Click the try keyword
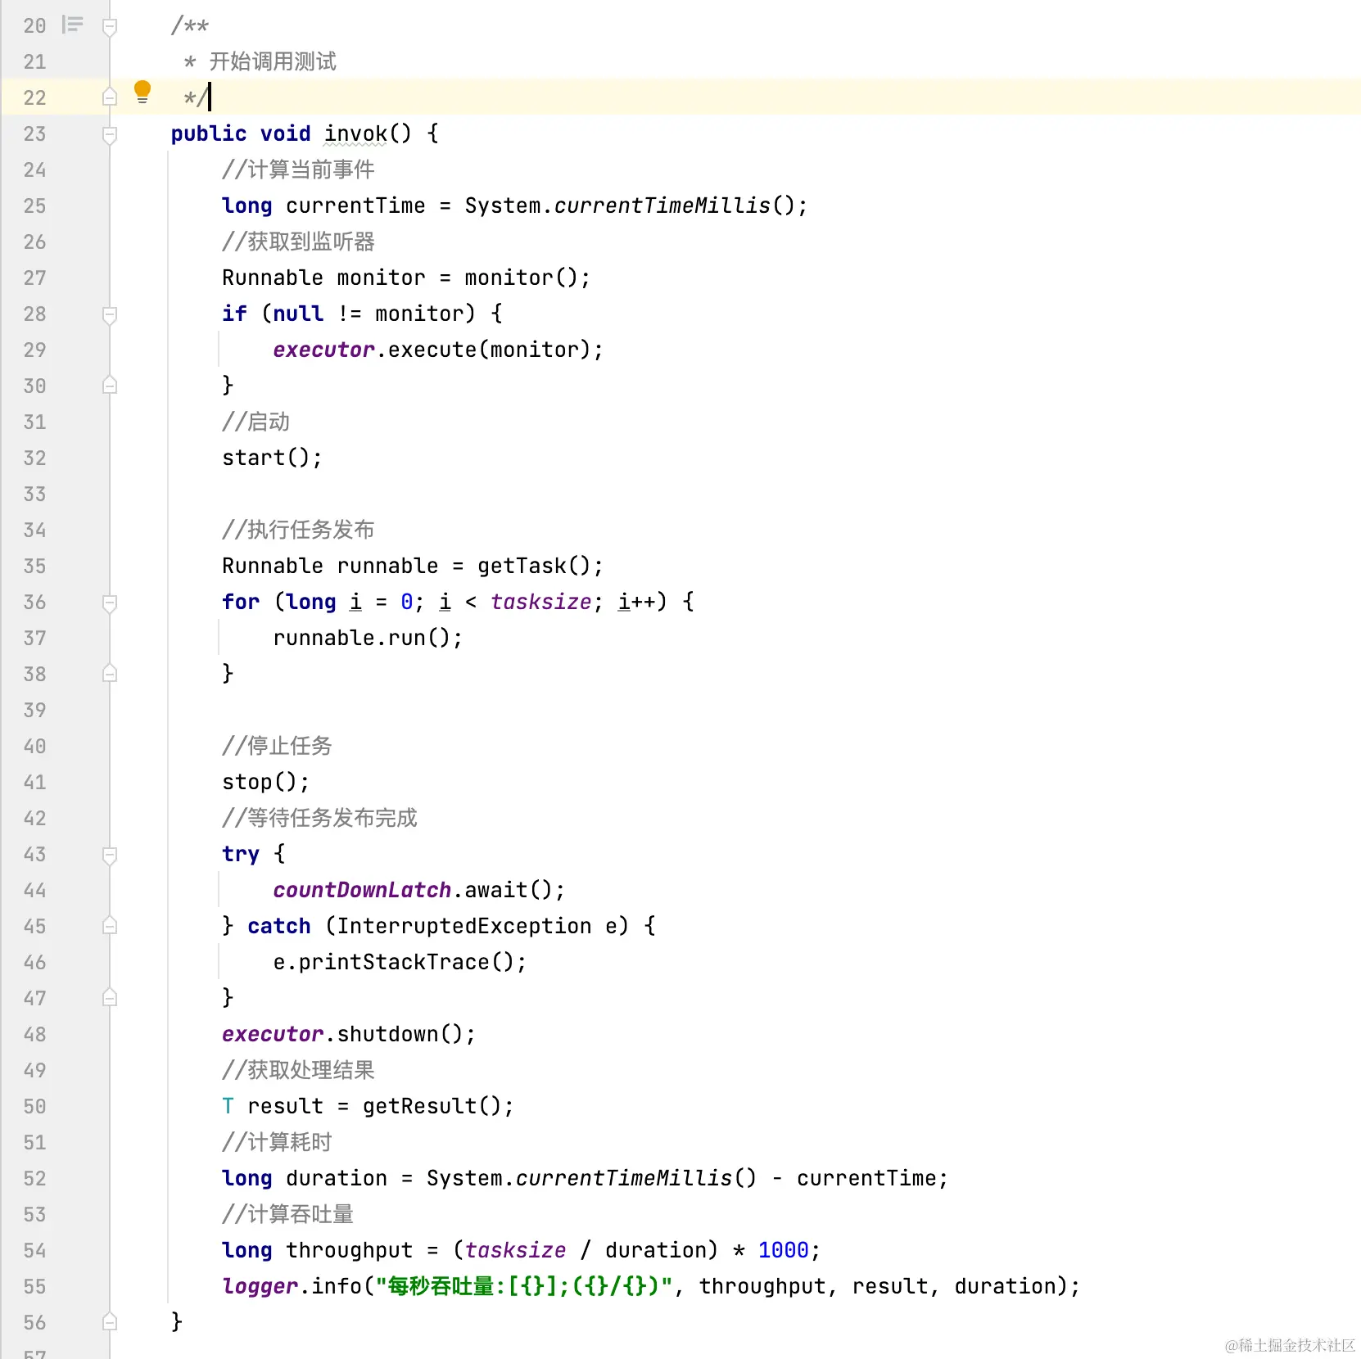This screenshot has height=1359, width=1361. 241,854
